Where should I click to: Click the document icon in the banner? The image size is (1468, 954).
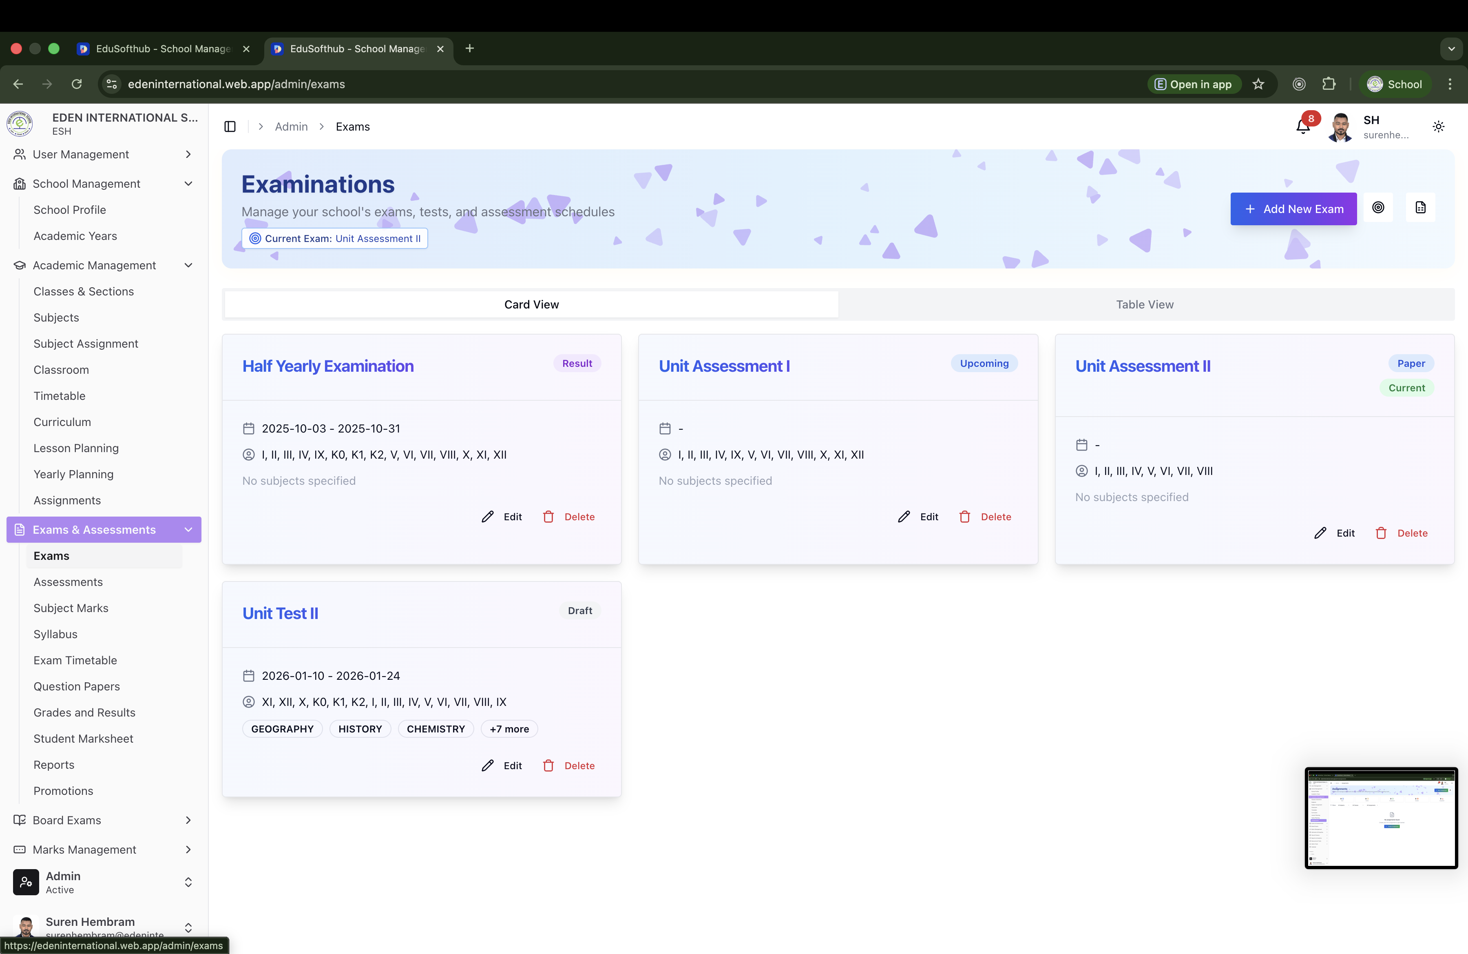(1421, 208)
